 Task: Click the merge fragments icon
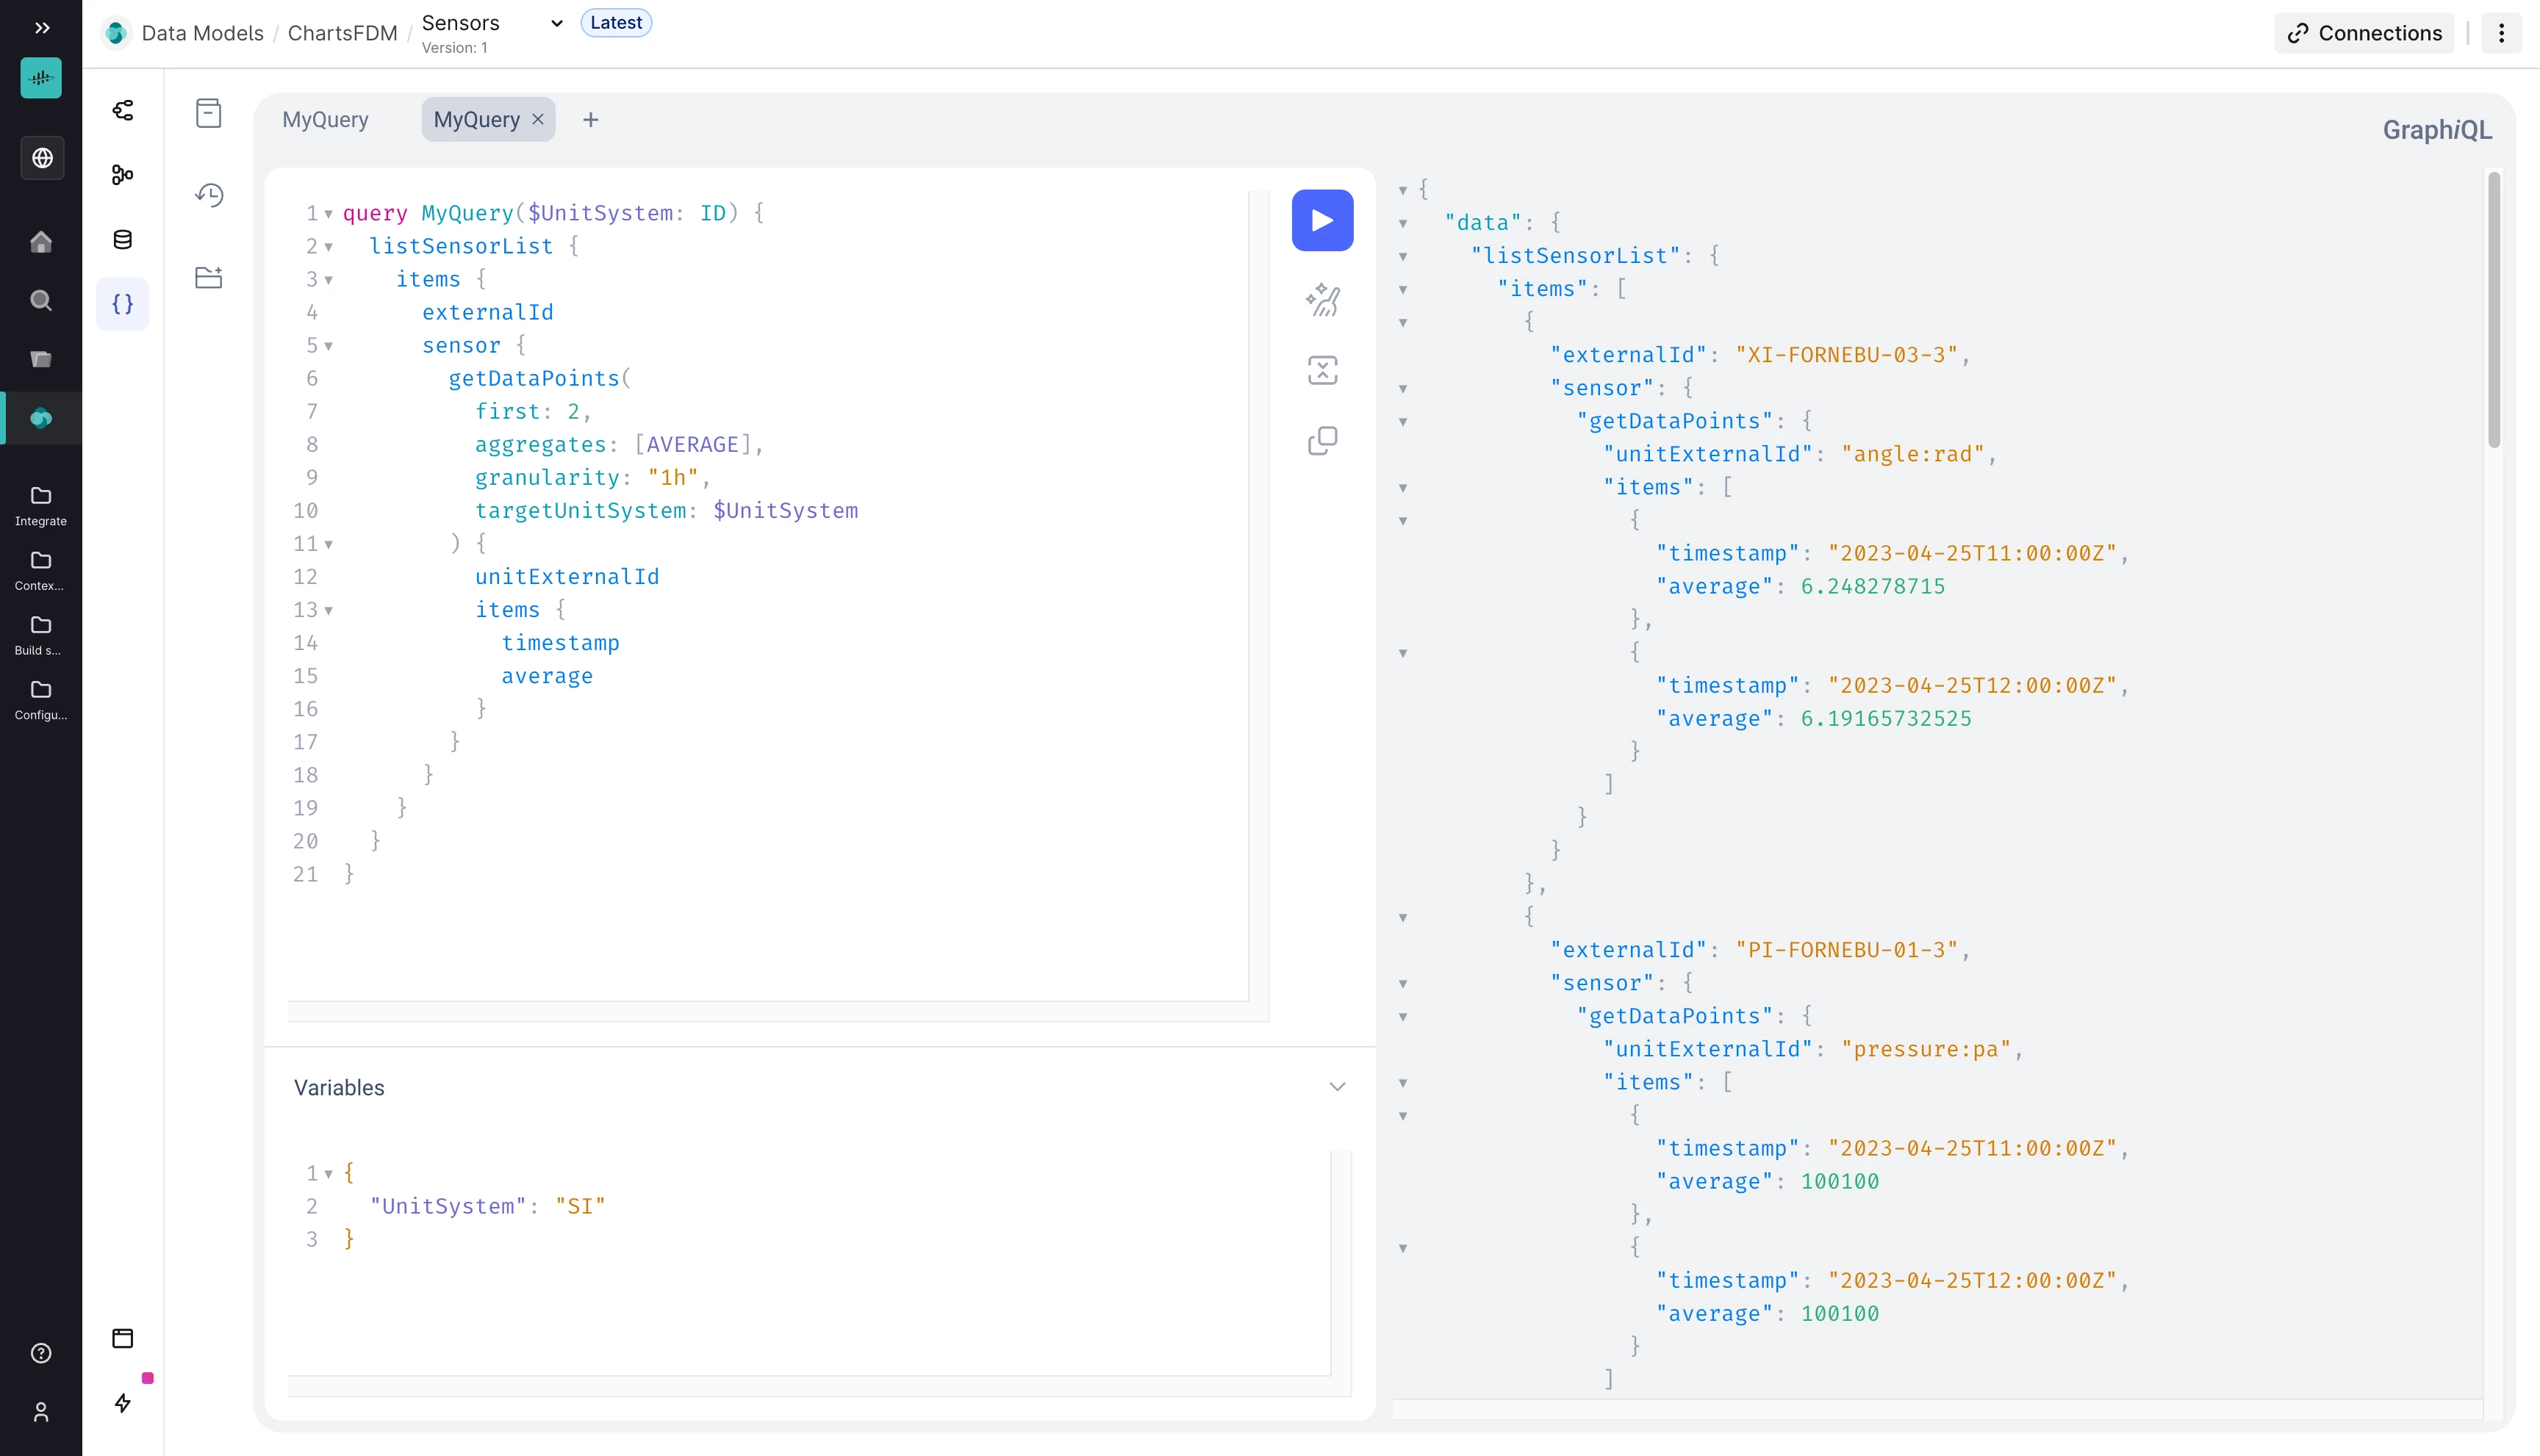tap(1321, 370)
